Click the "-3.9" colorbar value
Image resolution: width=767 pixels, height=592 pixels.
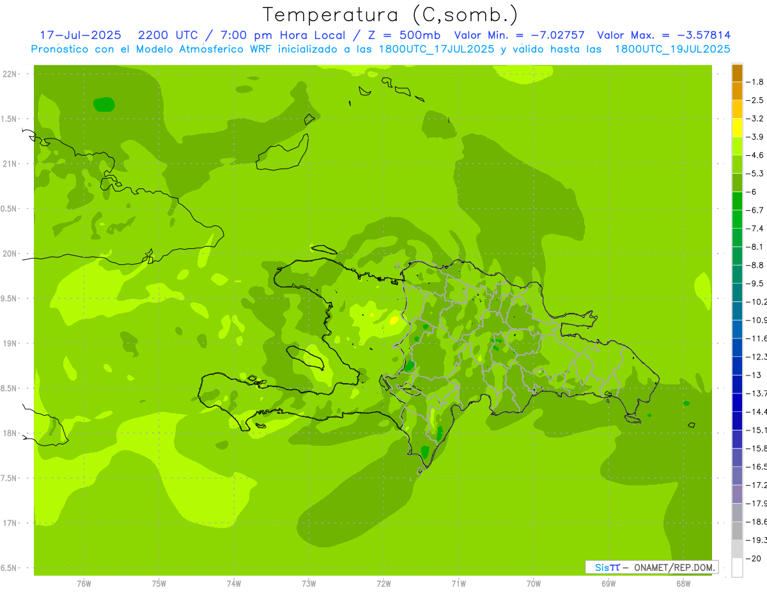tap(755, 137)
